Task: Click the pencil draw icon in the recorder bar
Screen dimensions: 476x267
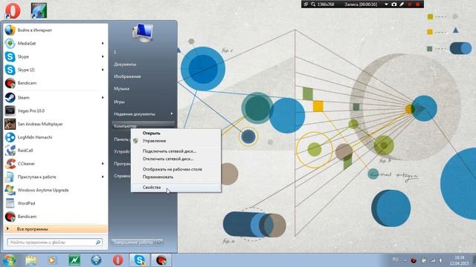Action: click(x=402, y=4)
